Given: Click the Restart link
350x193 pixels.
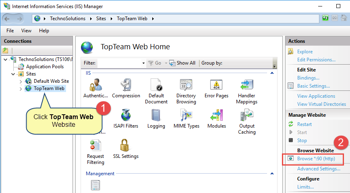Looking at the screenshot, I should pyautogui.click(x=304, y=124).
